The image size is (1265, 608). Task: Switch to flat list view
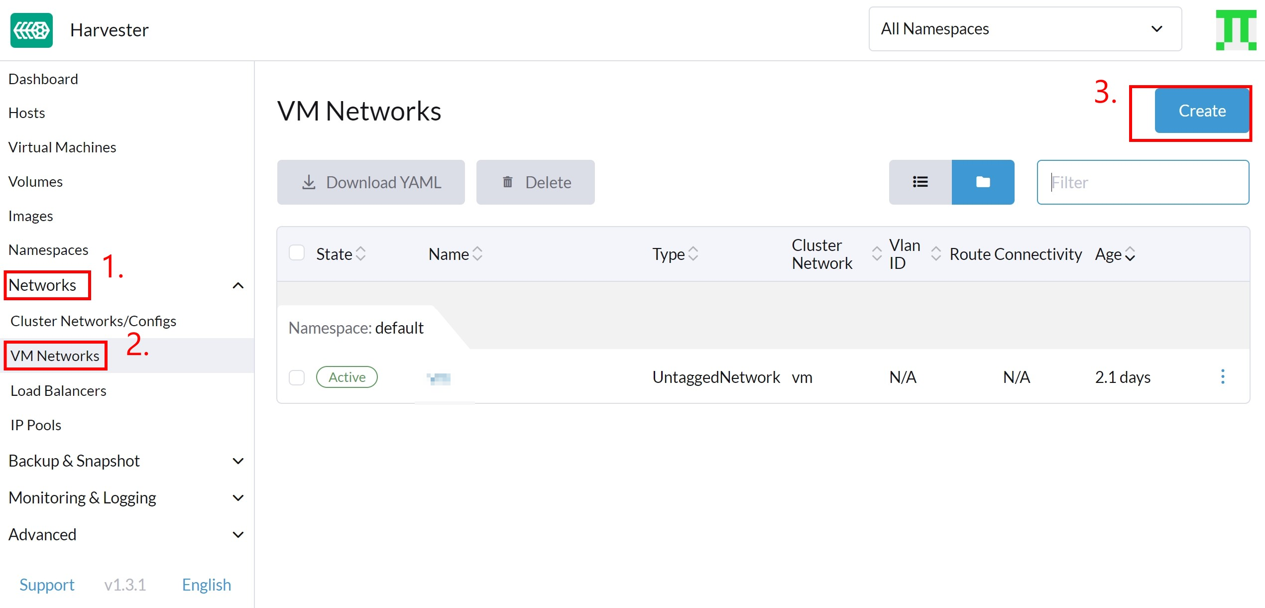coord(920,182)
